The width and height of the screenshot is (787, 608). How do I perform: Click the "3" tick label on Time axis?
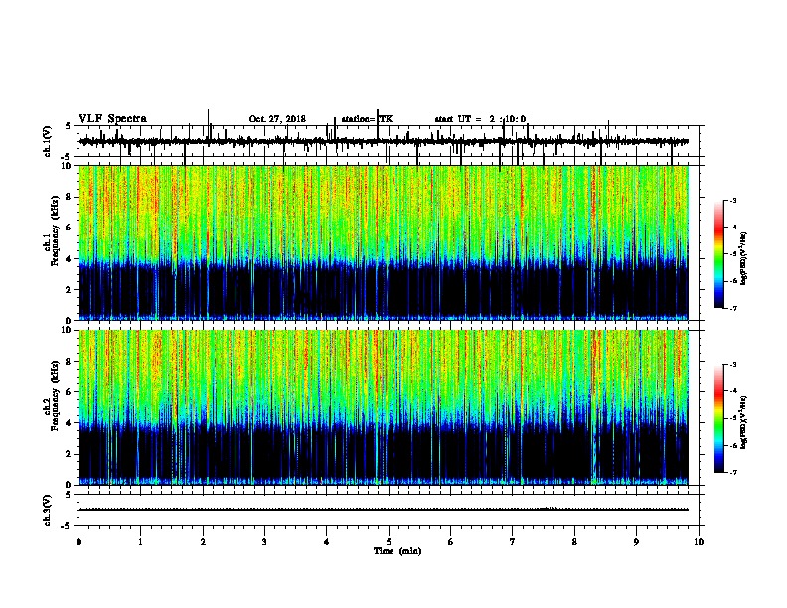[x=264, y=542]
